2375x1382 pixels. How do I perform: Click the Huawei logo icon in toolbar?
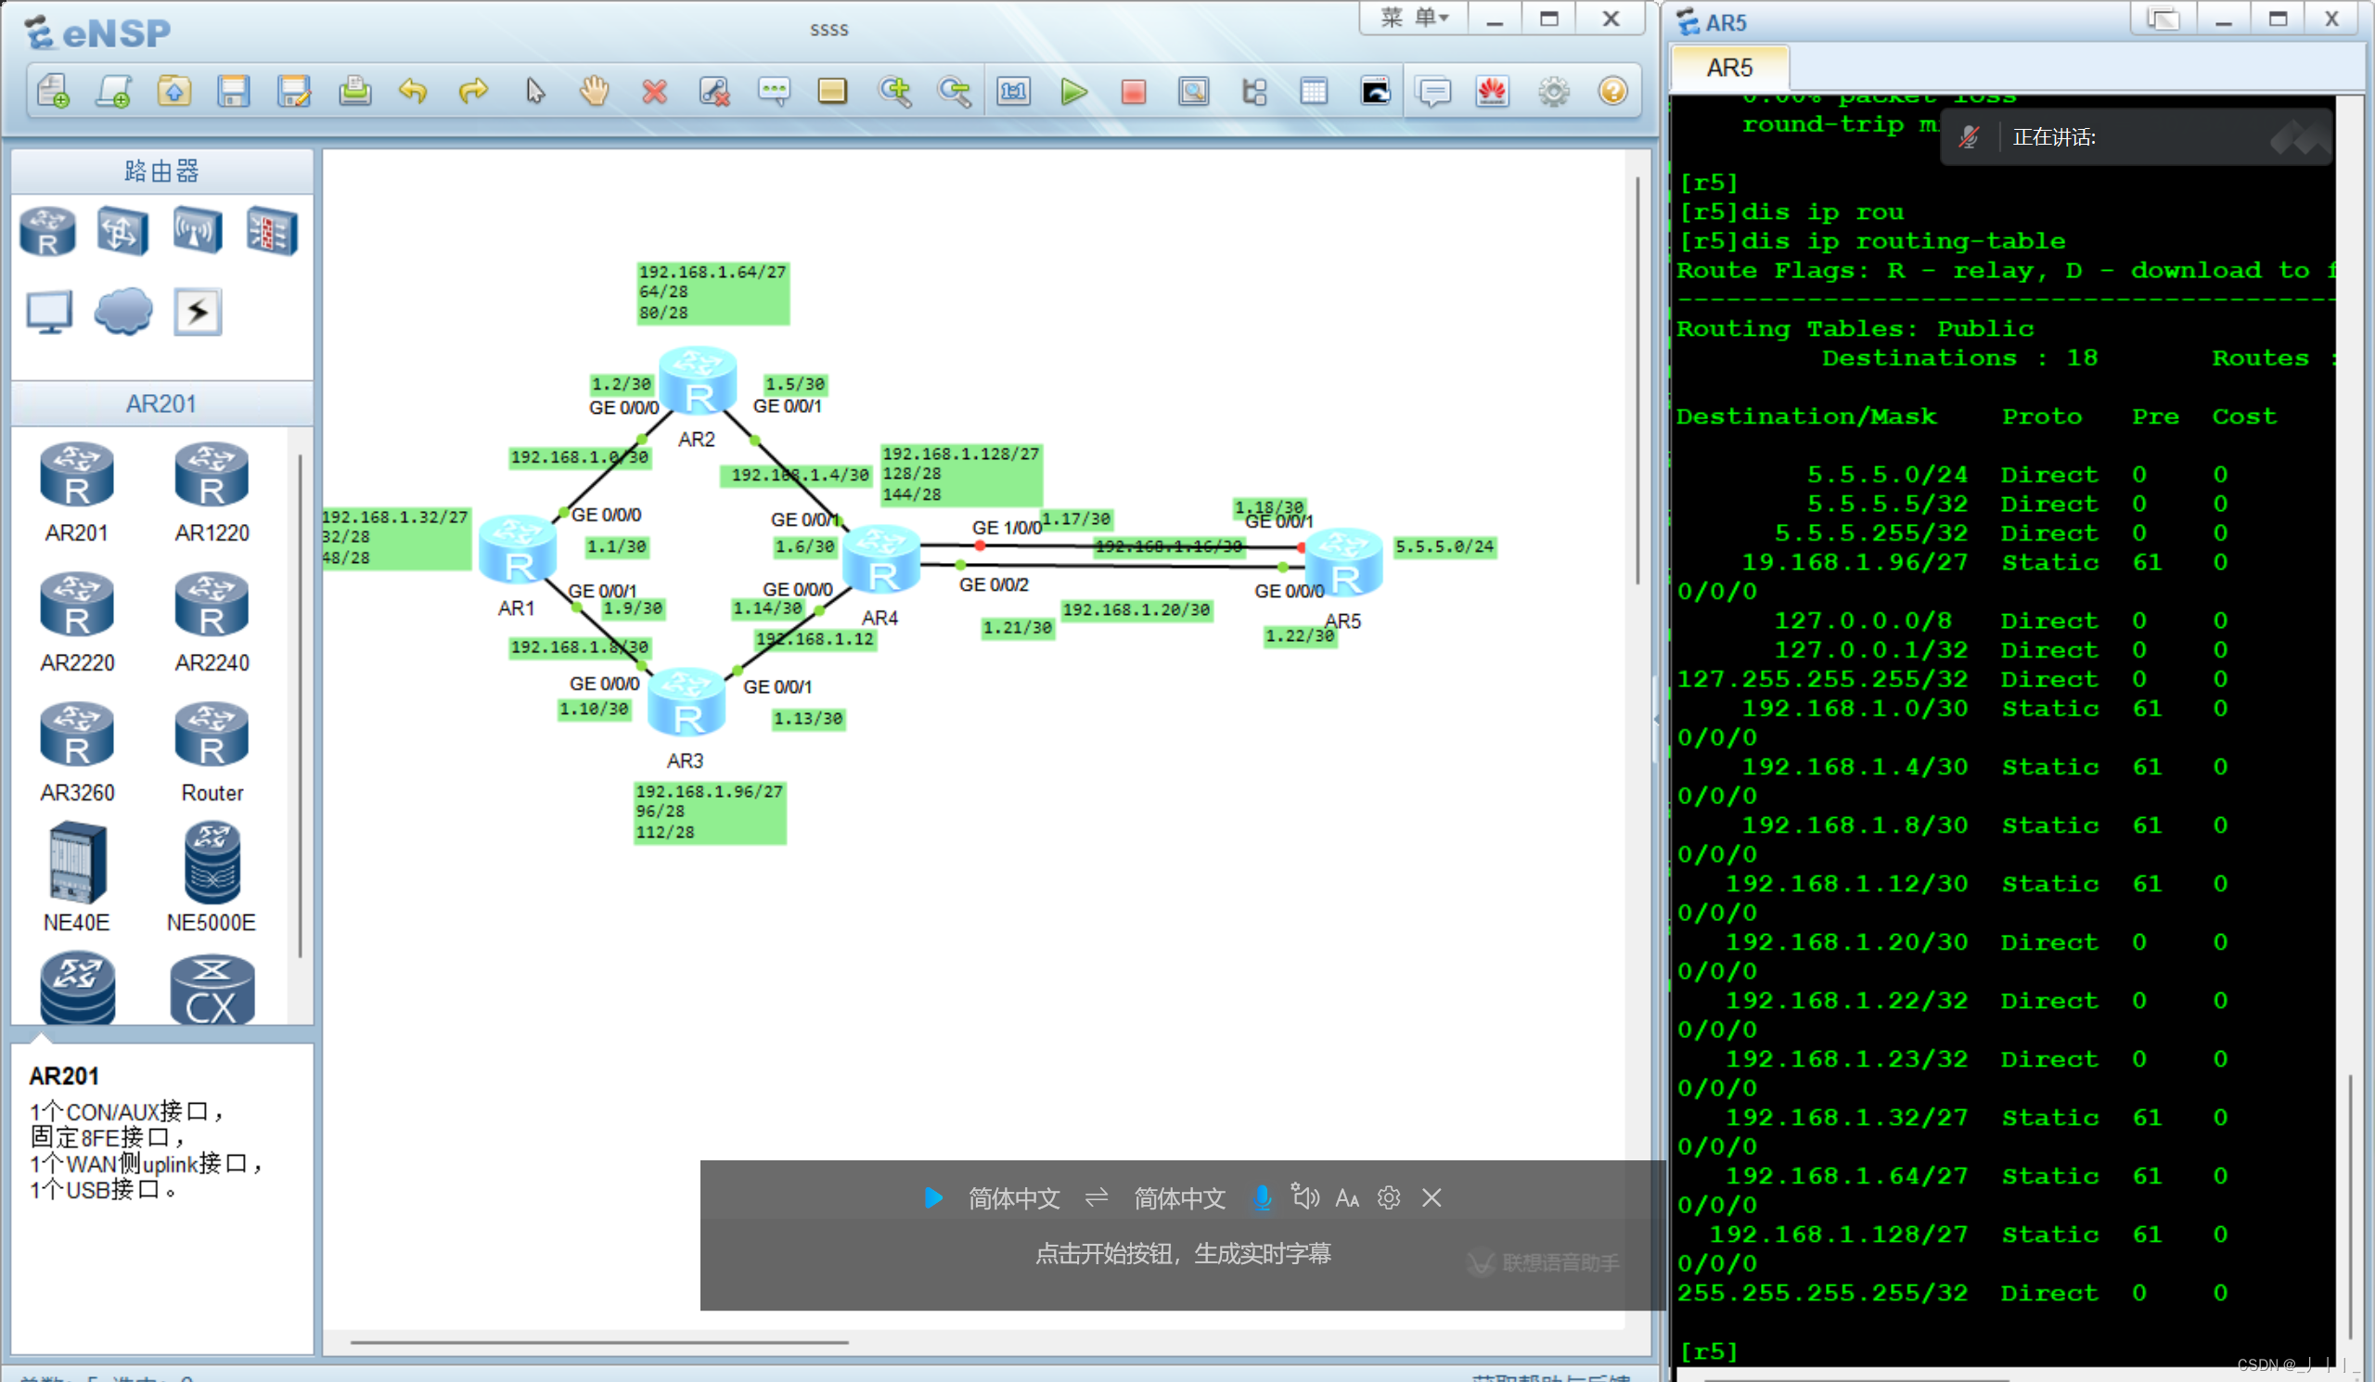[x=1492, y=92]
